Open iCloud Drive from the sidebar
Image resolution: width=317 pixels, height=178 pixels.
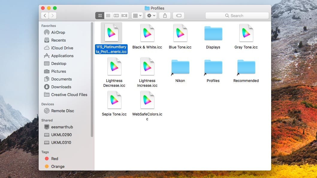(x=61, y=48)
